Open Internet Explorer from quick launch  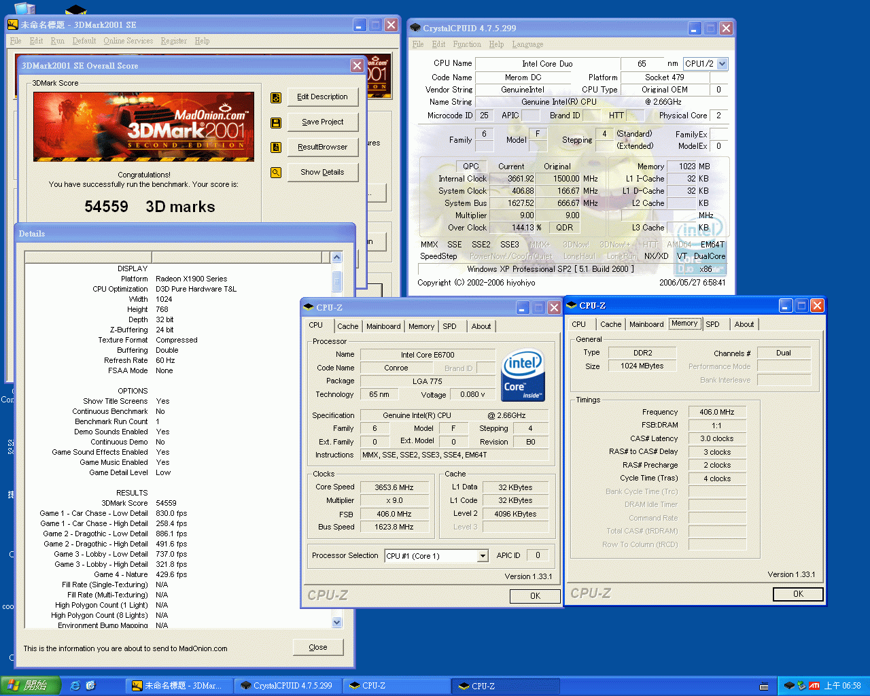(75, 686)
